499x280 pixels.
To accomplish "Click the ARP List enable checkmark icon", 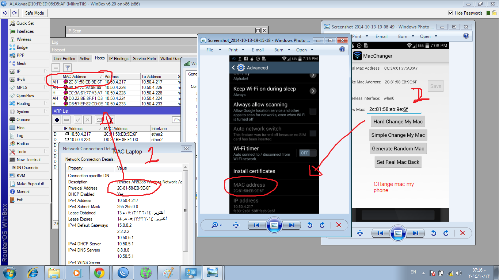I will click(78, 120).
